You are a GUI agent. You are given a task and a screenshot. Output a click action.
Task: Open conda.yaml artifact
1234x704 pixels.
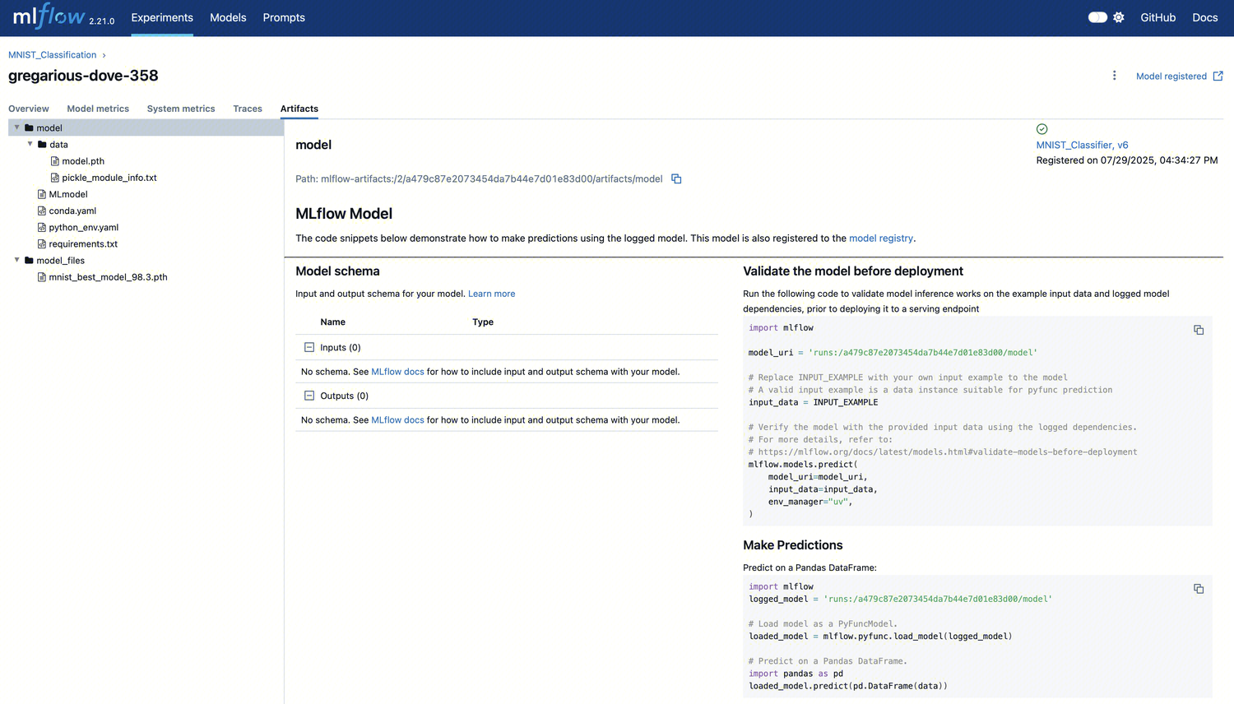coord(72,211)
